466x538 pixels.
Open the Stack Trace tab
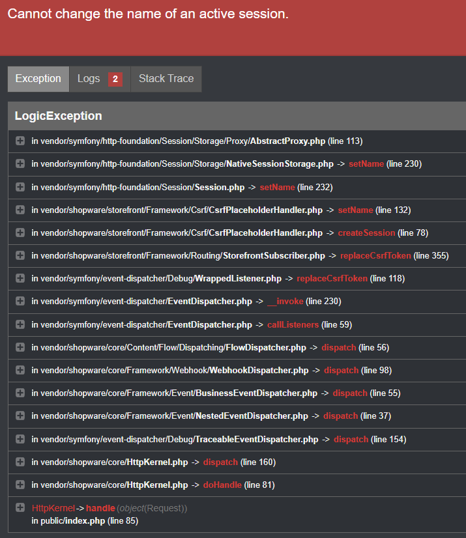166,79
